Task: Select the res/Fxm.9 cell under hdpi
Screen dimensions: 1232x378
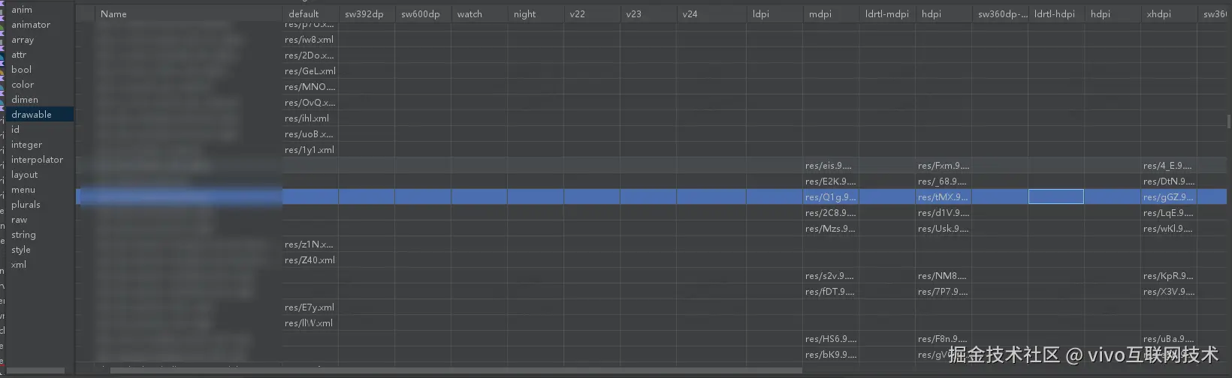Action: 944,166
